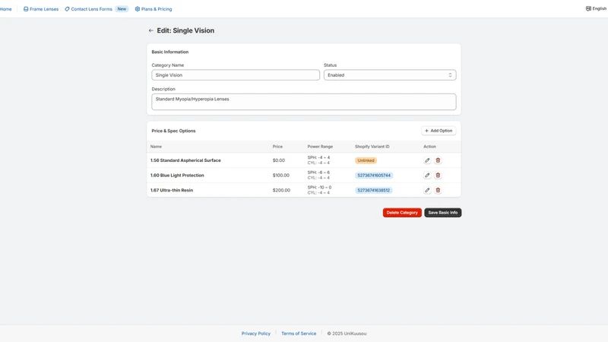Click variant ID badge for 1.67 Ultra-thin Resin
The width and height of the screenshot is (608, 342).
coord(373,190)
